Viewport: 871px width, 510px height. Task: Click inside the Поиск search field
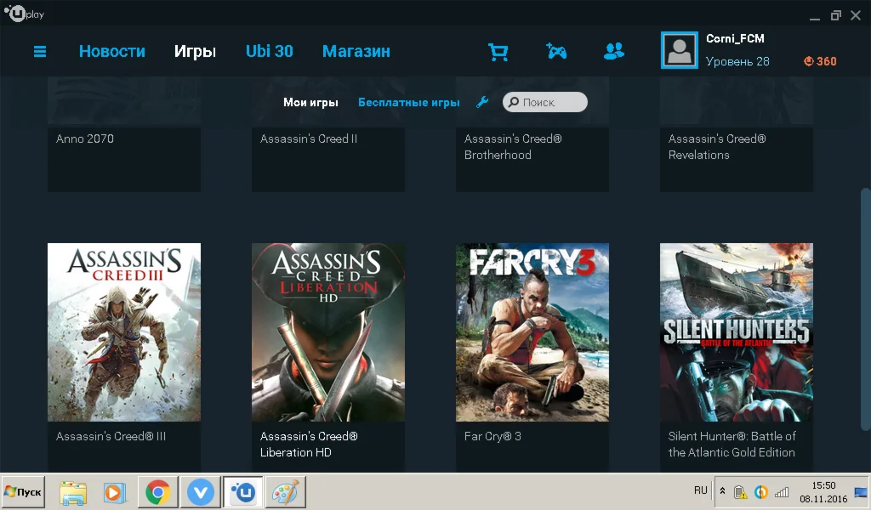(x=549, y=101)
